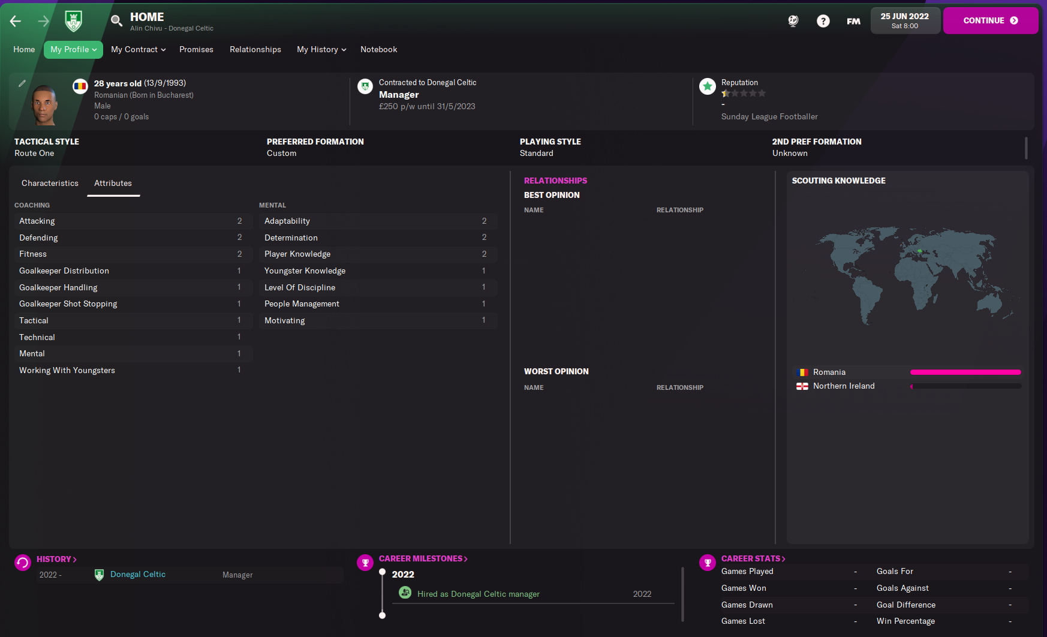Click the Northern Ireland knowledge bar
1047x637 pixels.
[x=965, y=386]
